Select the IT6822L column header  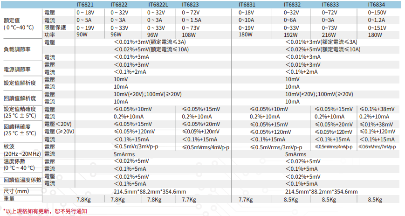click(158, 5)
